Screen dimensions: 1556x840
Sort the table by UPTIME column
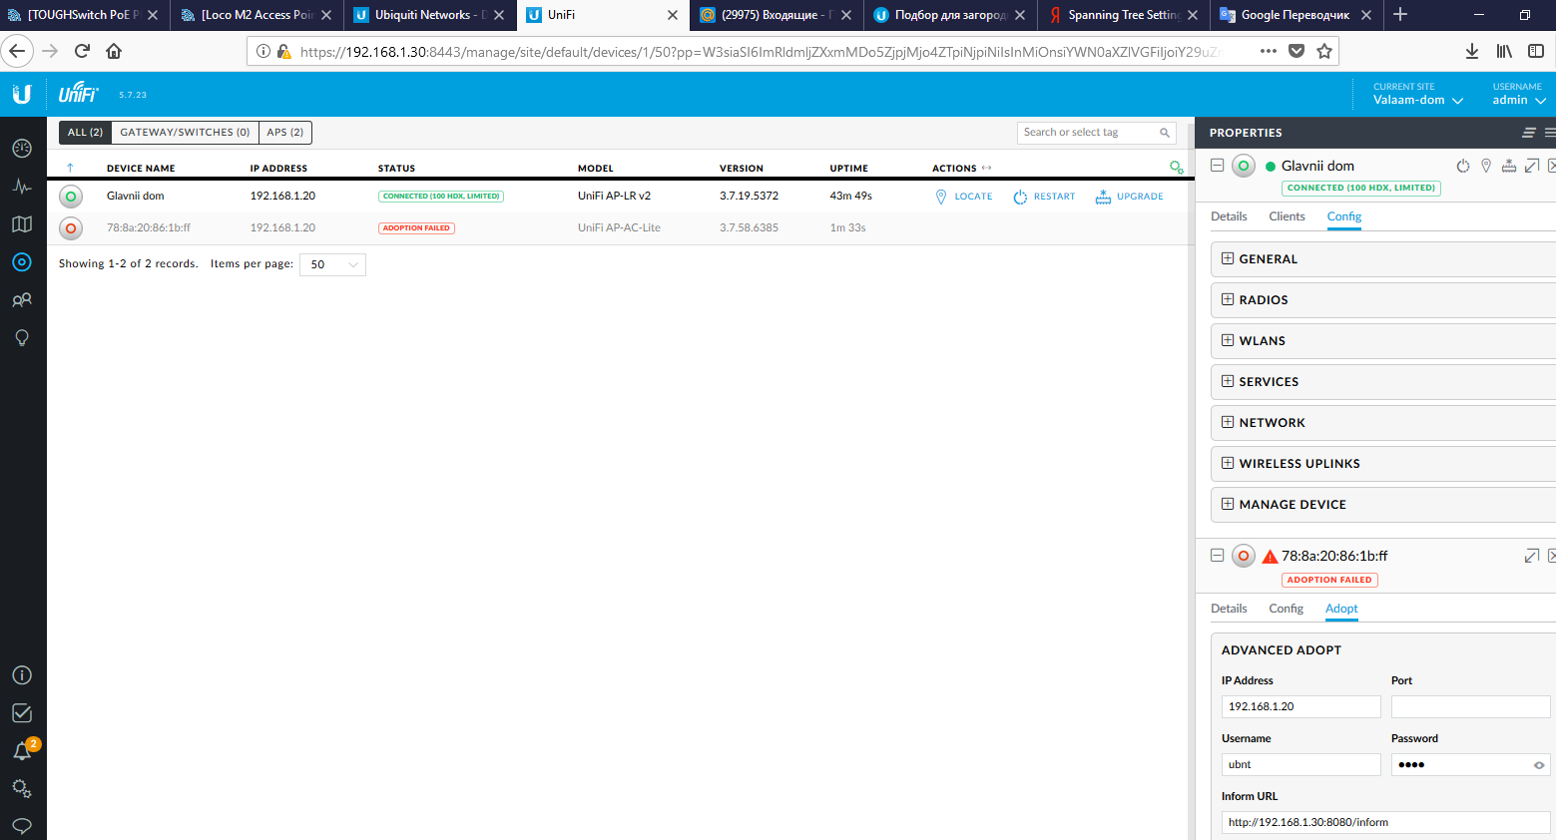pos(848,169)
